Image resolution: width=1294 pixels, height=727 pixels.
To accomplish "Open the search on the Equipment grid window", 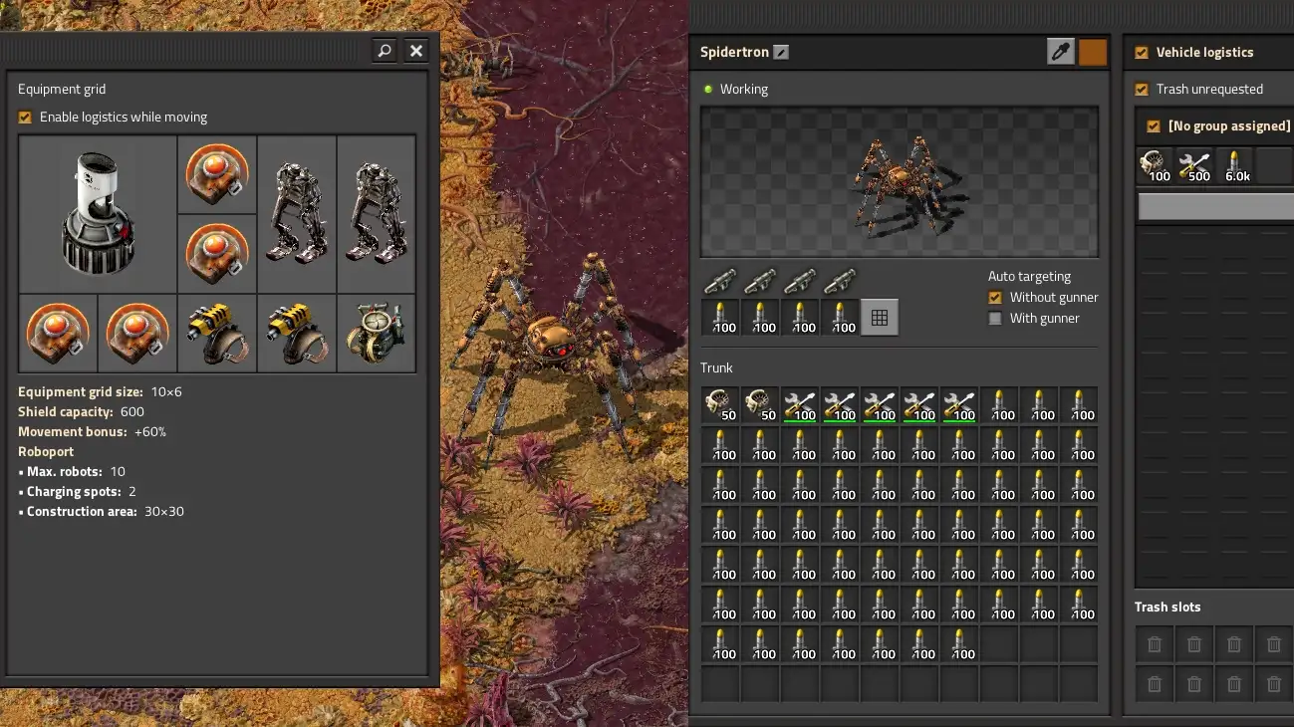I will [384, 50].
